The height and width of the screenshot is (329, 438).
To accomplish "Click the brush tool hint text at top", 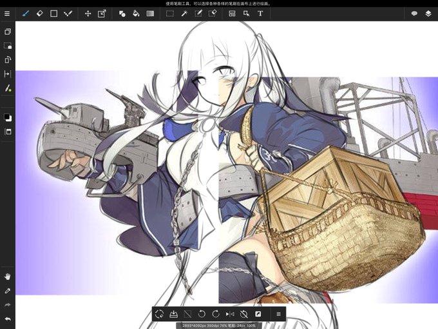I will (218, 4).
